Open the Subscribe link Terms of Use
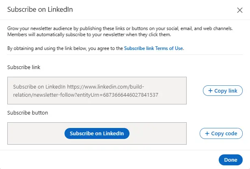Viewport: 250px width, 169px height. click(153, 48)
